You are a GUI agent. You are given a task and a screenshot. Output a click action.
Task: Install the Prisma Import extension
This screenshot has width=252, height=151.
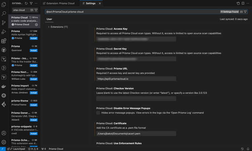coord(34,93)
